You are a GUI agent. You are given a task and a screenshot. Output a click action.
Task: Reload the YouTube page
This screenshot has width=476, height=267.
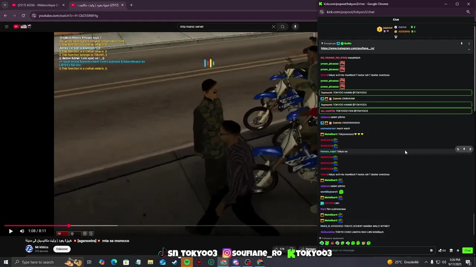(23, 16)
